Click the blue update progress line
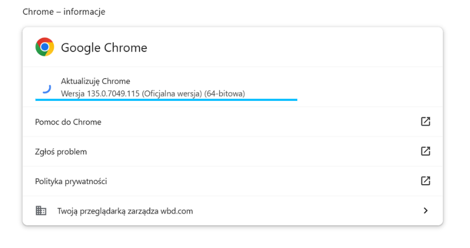The image size is (470, 248). click(x=166, y=100)
